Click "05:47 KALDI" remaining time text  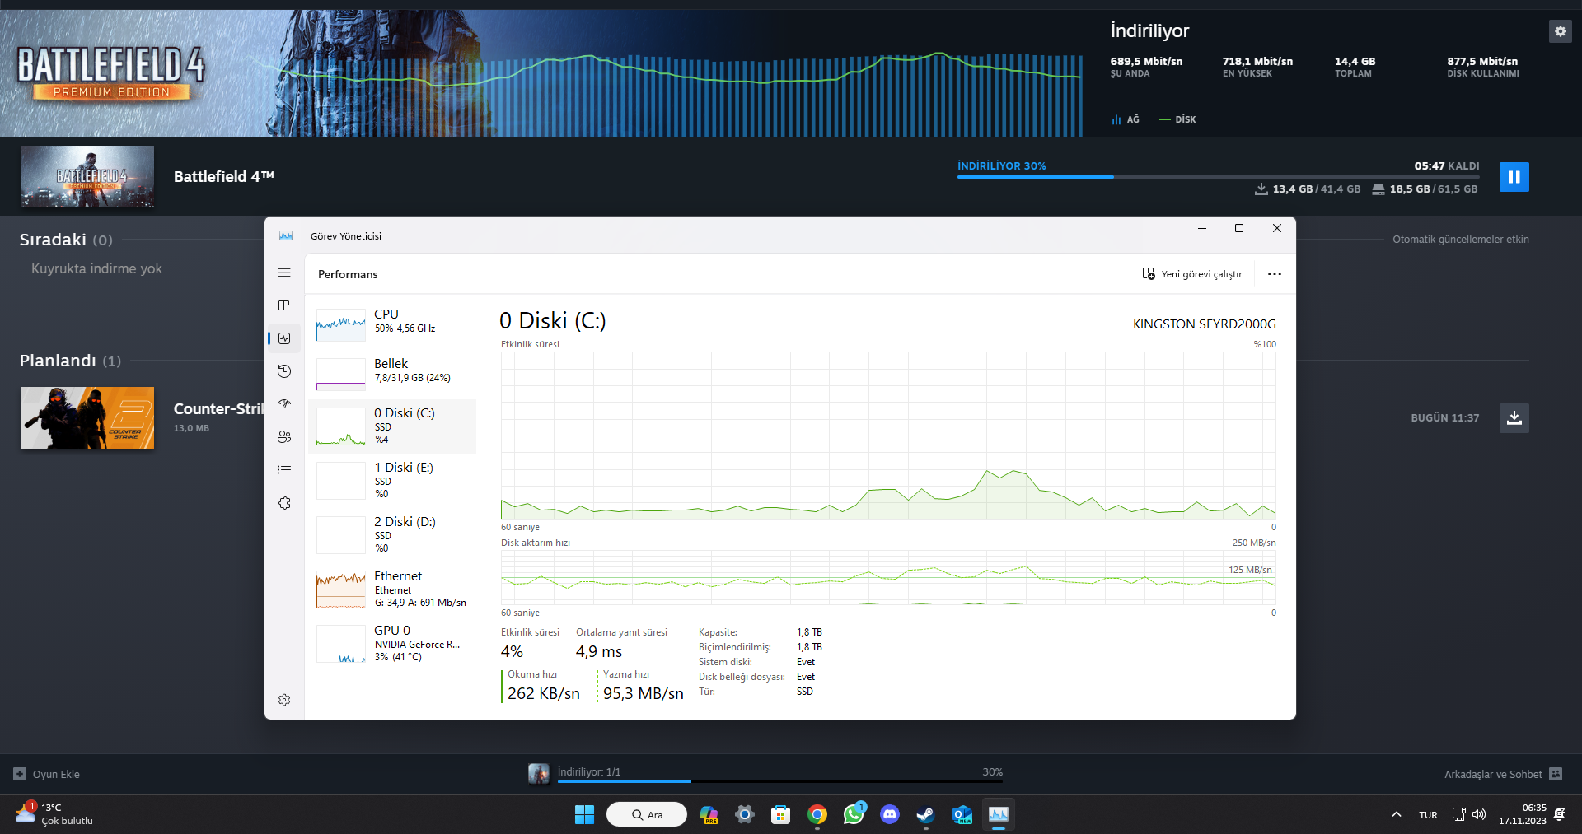point(1447,166)
